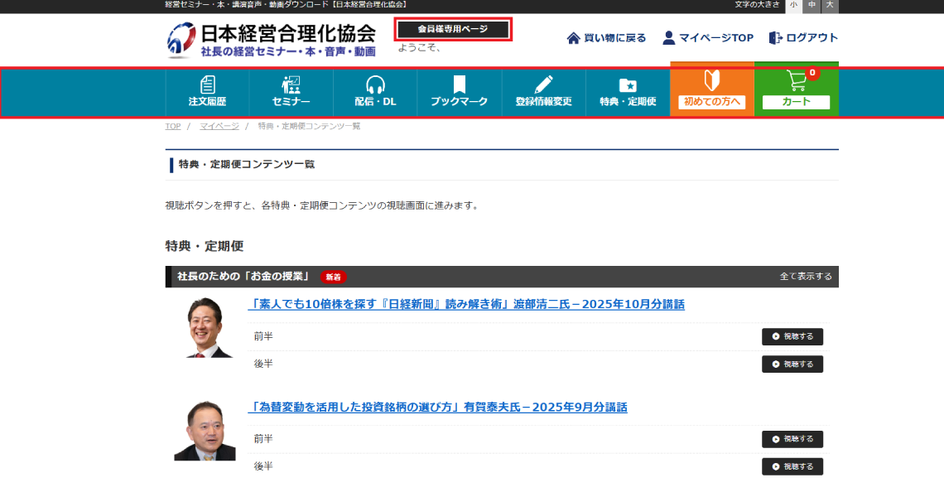Set text size to 大
Screen dimensions: 944x497
pyautogui.click(x=830, y=5)
